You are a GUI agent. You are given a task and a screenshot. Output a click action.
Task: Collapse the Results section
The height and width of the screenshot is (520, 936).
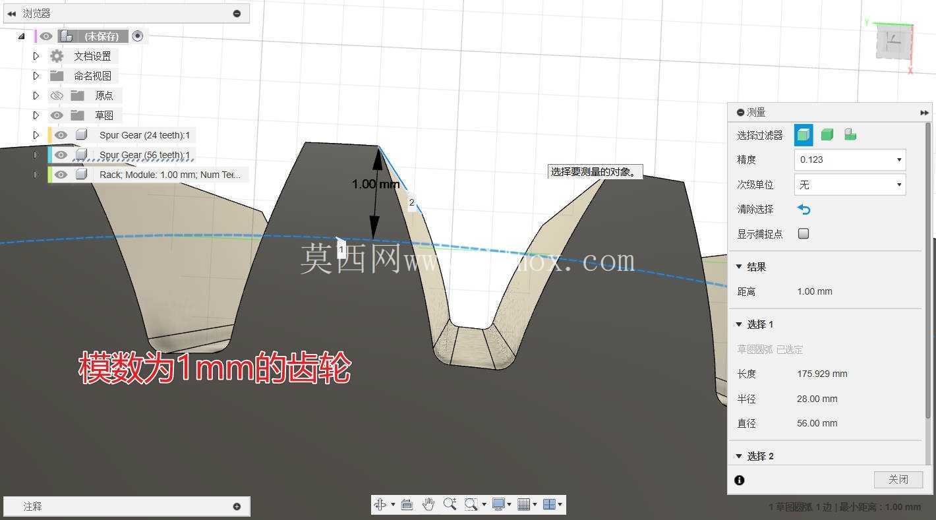(739, 267)
